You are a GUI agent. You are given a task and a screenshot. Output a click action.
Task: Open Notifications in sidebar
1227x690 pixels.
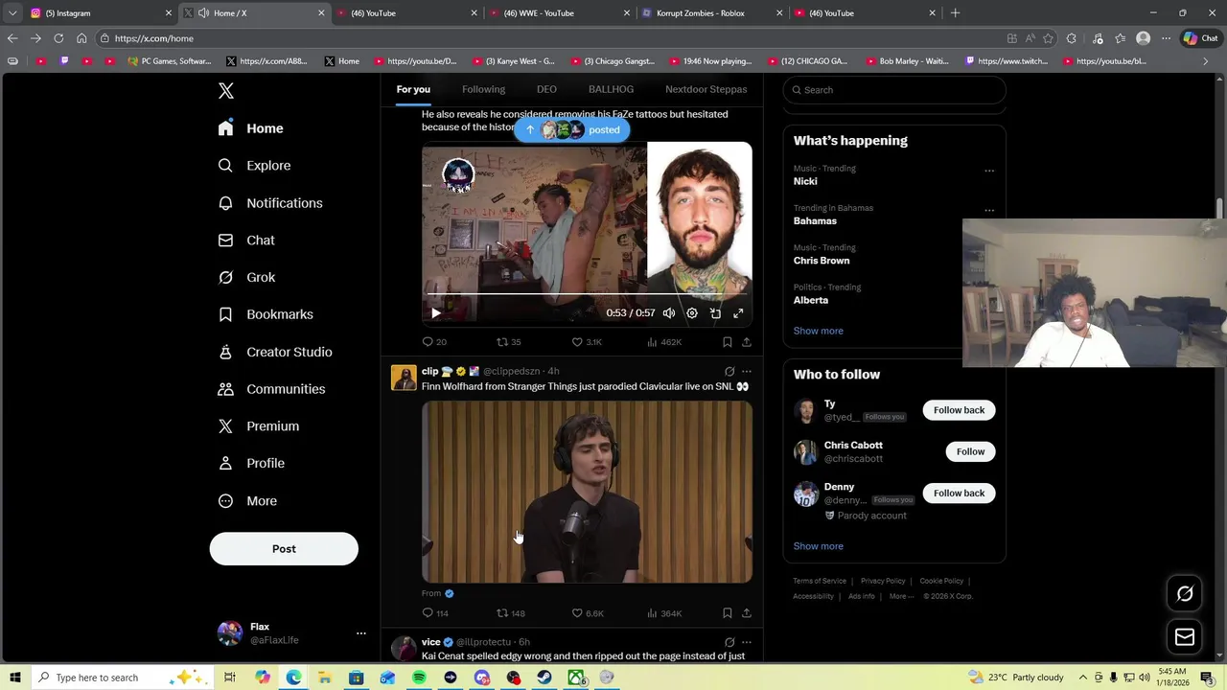pos(269,203)
